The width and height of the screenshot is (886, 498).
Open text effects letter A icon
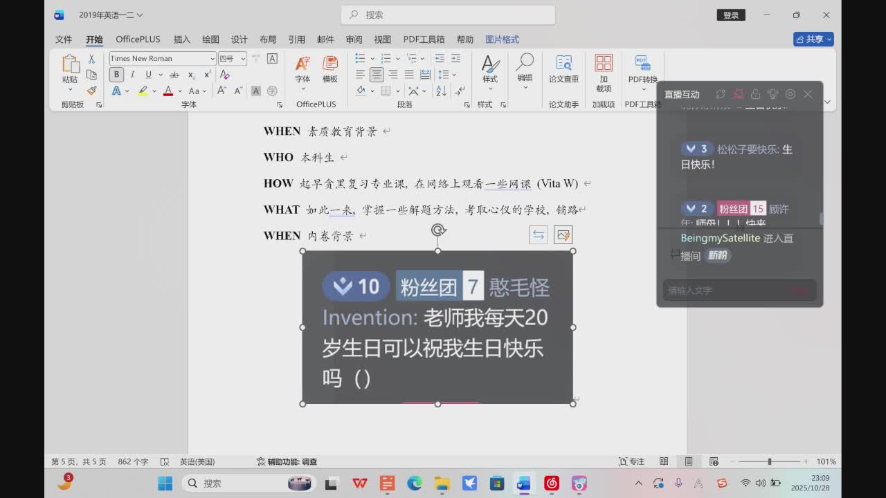pos(116,91)
